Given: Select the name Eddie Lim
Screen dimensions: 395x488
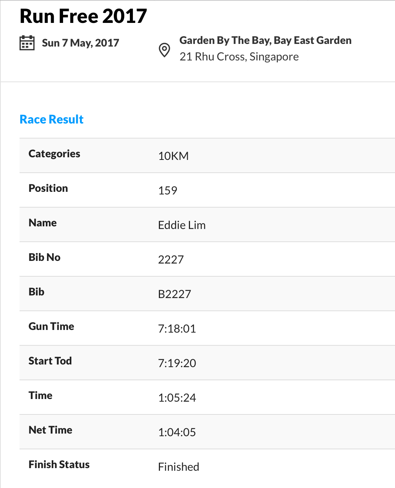Looking at the screenshot, I should [x=182, y=225].
